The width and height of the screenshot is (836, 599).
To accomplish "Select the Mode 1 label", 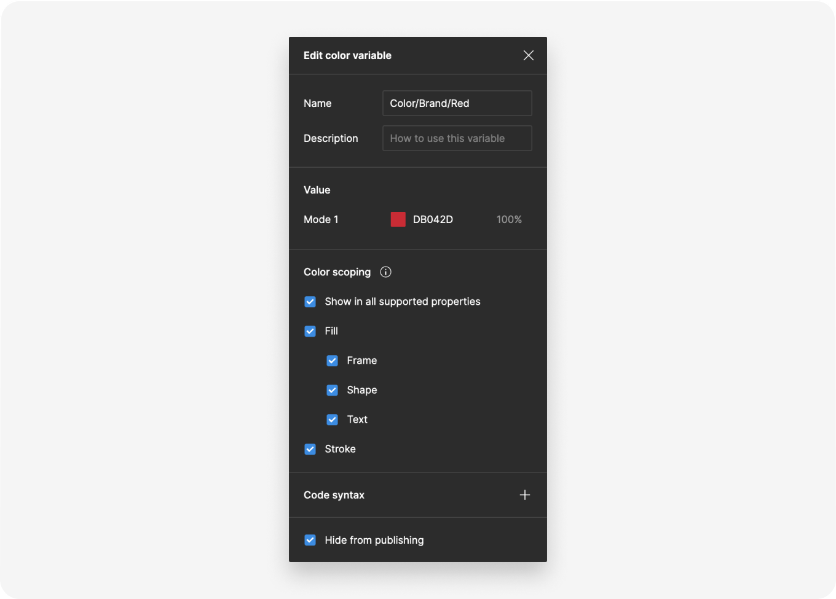I will (321, 219).
